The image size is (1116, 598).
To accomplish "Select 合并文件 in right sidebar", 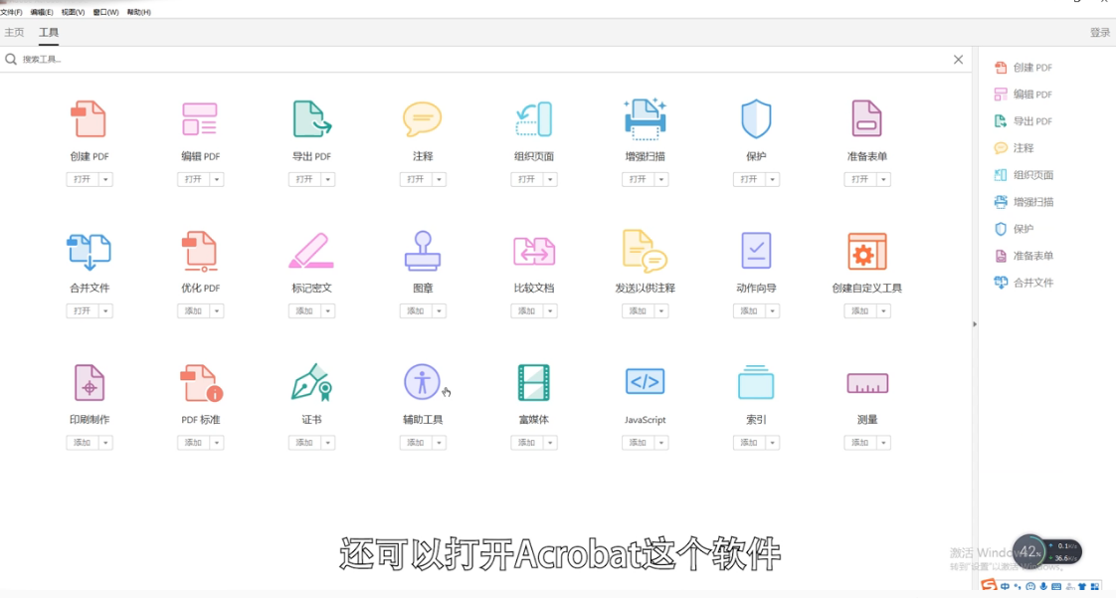I will pos(1023,283).
